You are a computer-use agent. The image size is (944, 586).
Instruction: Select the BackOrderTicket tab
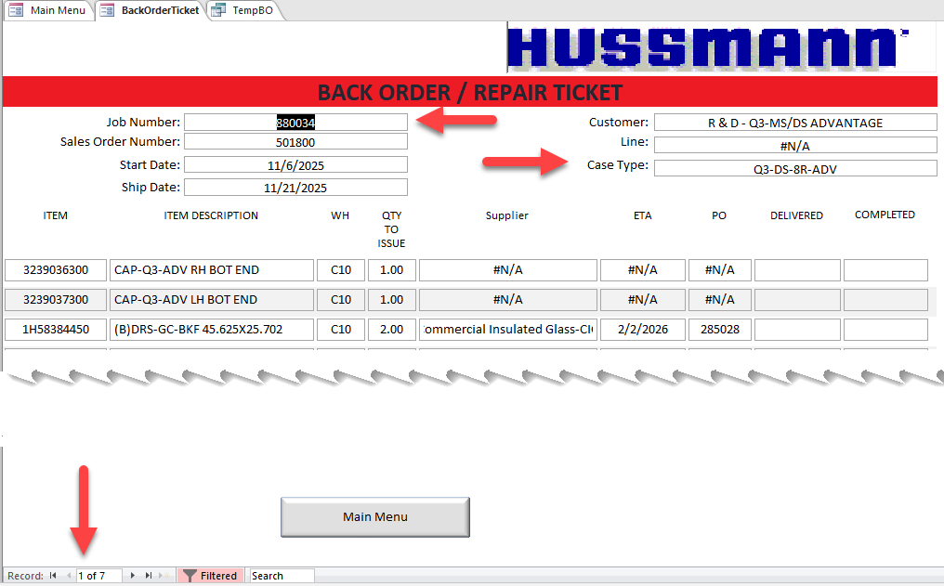[x=151, y=10]
